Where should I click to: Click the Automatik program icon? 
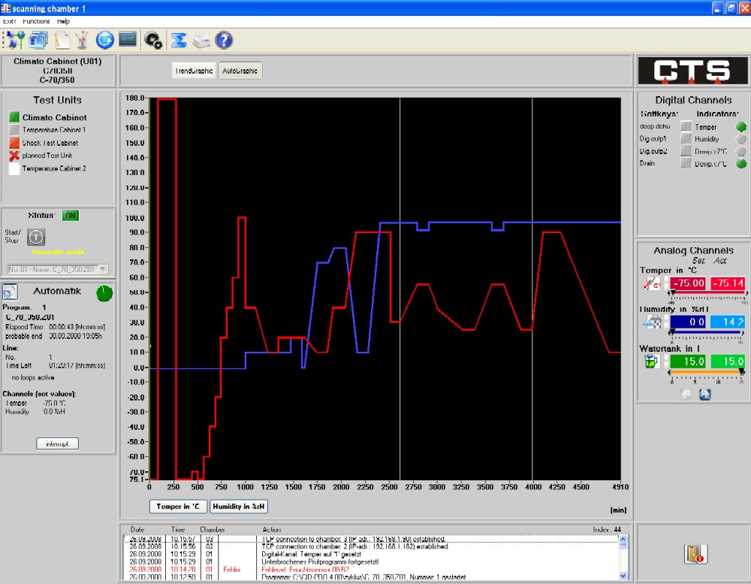tap(10, 292)
